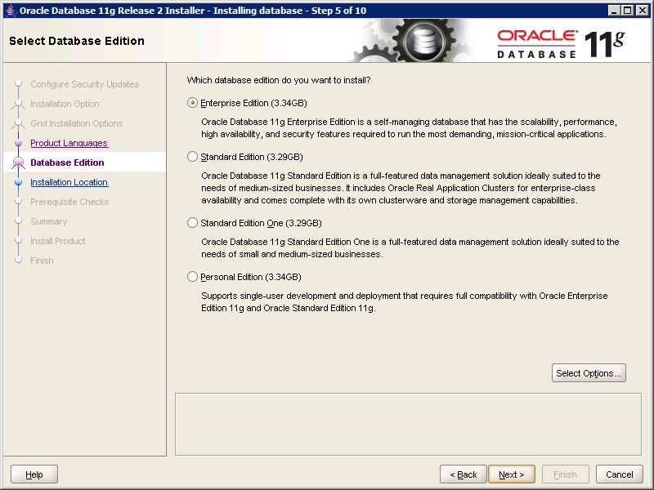Close the installer window

(643, 11)
